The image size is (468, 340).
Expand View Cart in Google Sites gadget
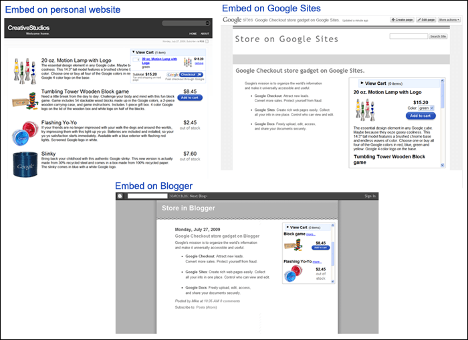[x=362, y=83]
